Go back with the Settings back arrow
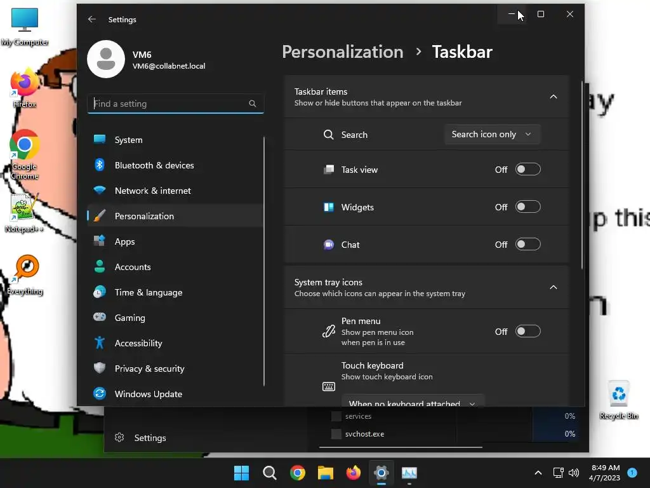Viewport: 650px width, 488px height. click(92, 19)
